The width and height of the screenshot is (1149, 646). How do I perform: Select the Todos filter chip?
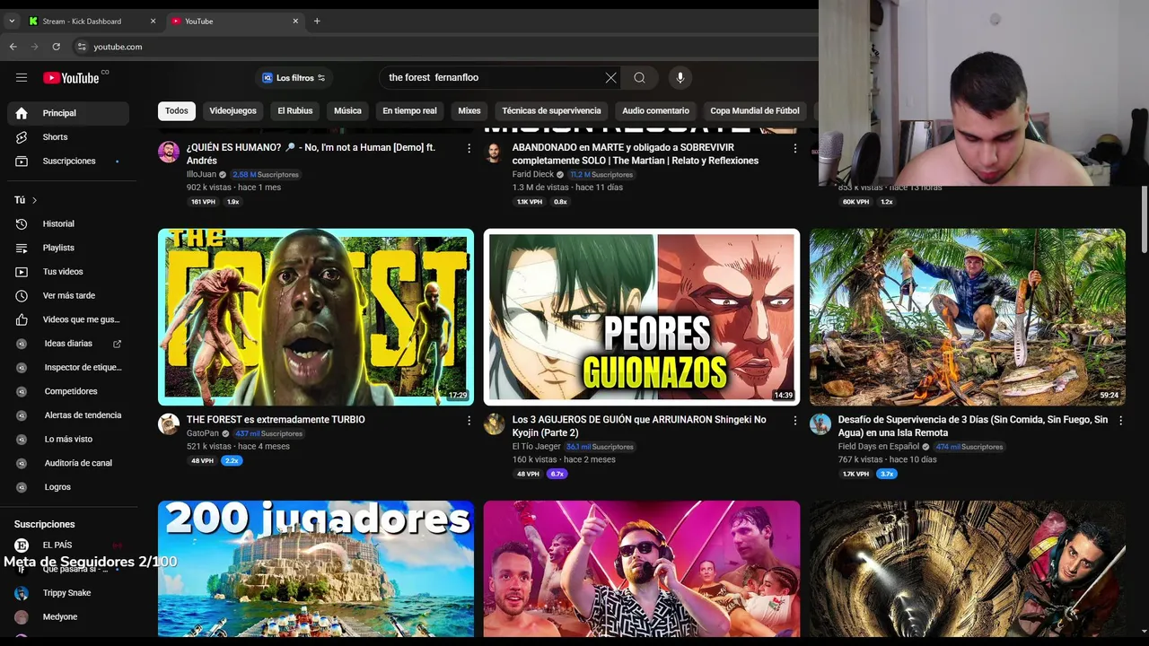point(177,110)
